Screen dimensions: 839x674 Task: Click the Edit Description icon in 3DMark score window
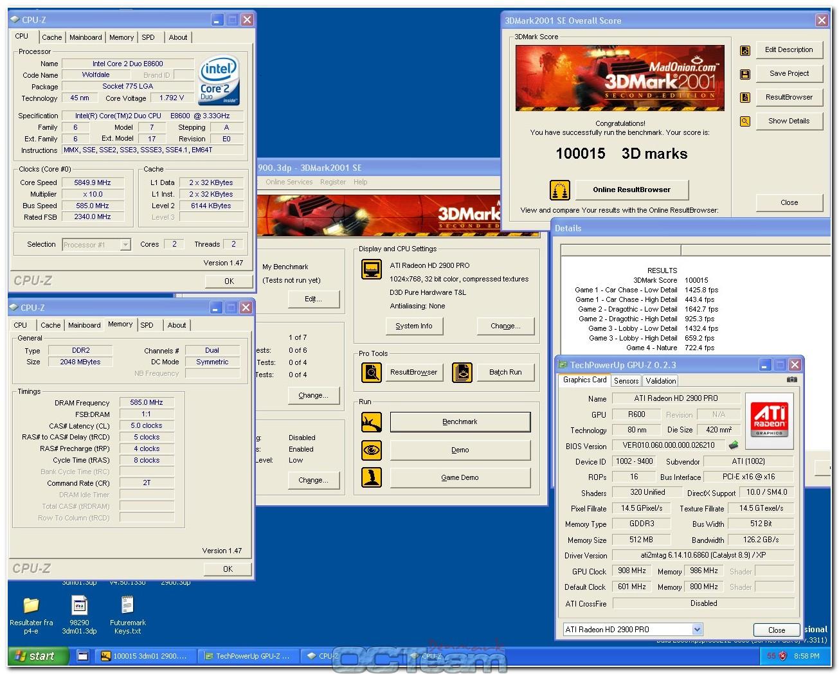[745, 50]
